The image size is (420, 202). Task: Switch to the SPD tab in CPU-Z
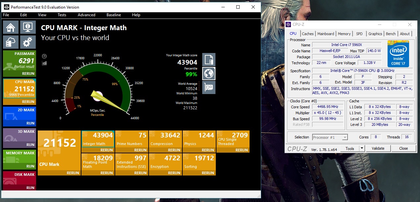(359, 34)
